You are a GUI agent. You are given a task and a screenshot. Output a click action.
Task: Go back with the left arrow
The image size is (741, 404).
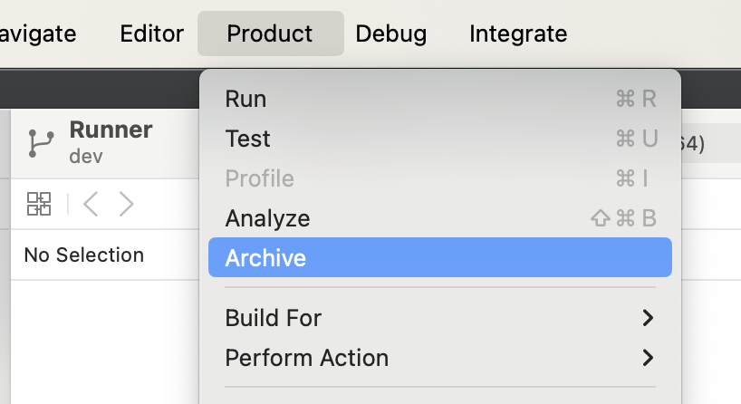pyautogui.click(x=91, y=204)
